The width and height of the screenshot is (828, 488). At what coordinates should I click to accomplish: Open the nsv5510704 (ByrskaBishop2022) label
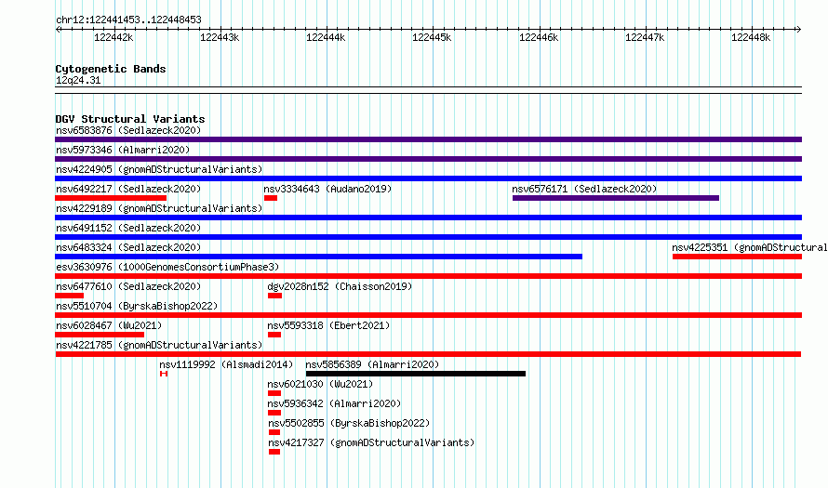(x=137, y=306)
